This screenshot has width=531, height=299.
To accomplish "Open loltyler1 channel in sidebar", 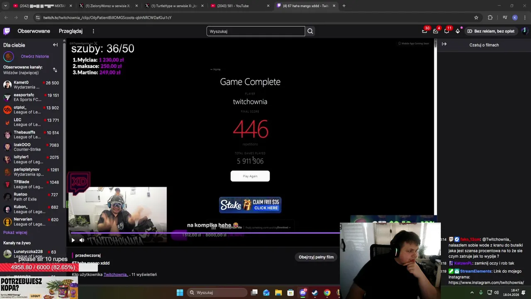I will click(x=31, y=159).
